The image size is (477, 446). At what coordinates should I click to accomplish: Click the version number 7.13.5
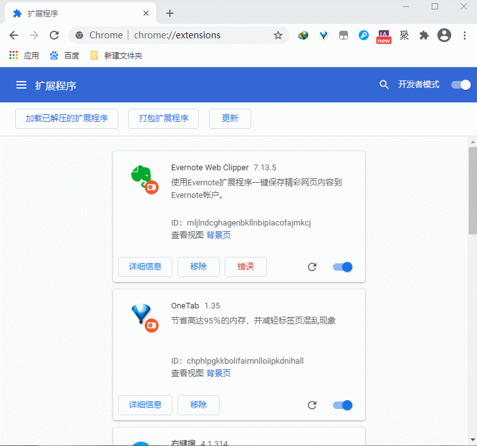coord(265,168)
